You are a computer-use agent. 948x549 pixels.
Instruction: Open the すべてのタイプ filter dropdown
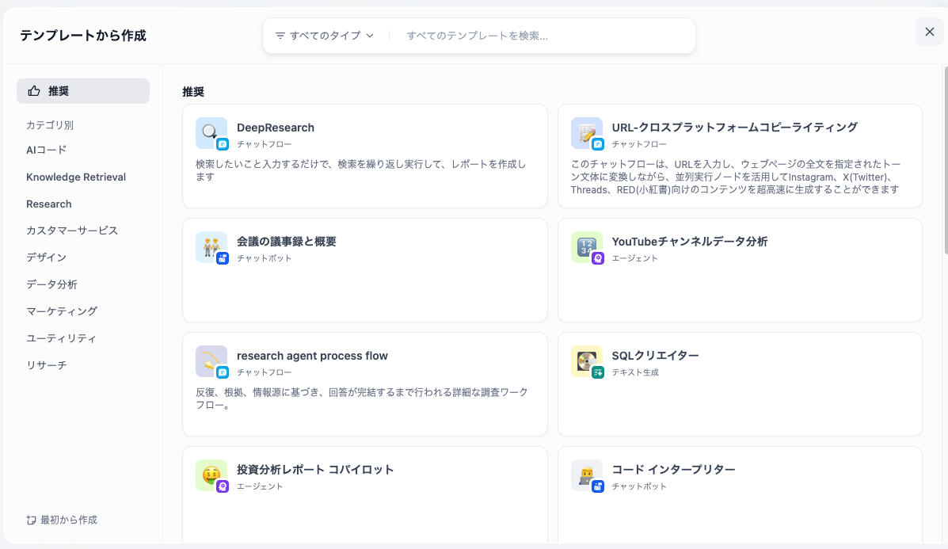pyautogui.click(x=325, y=36)
